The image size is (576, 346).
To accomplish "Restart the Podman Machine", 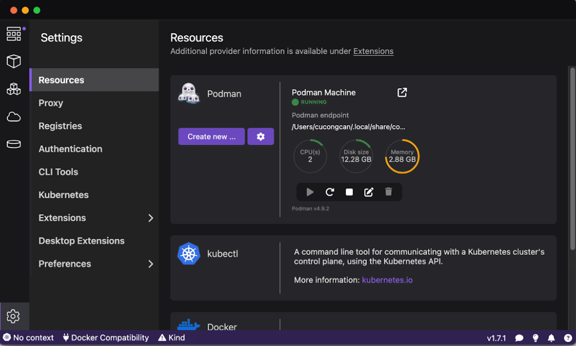I will (x=330, y=192).
